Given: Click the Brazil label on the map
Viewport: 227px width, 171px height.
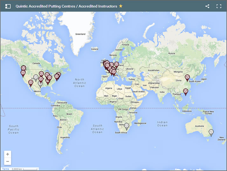Looking at the screenshot, I should click(x=69, y=114).
